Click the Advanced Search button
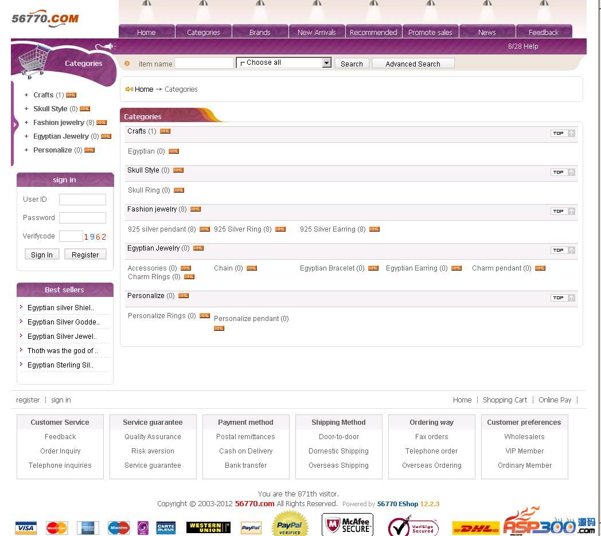601x536 pixels. (413, 64)
